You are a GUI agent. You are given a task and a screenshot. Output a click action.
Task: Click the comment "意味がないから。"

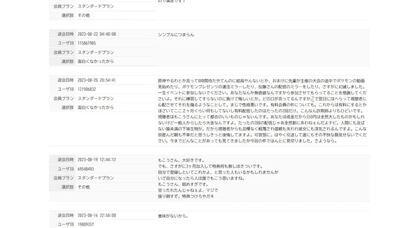coord(173,216)
